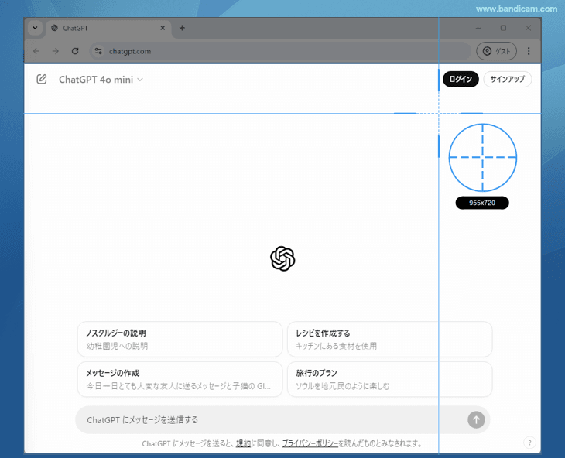Click the browser back arrow
This screenshot has height=458, width=565.
click(36, 51)
